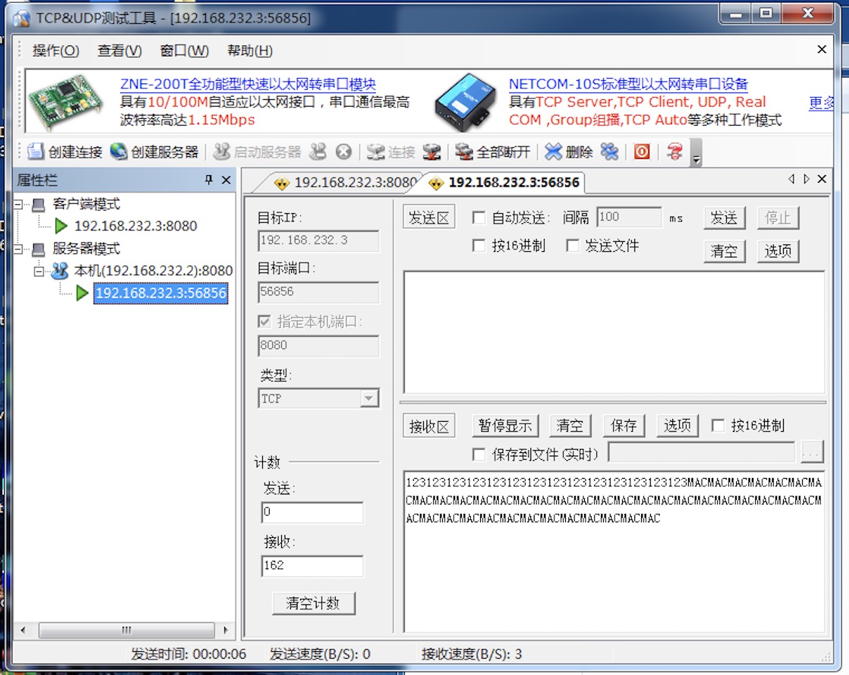The width and height of the screenshot is (849, 675).
Task: Open the 类型 TCP dropdown
Action: [369, 398]
